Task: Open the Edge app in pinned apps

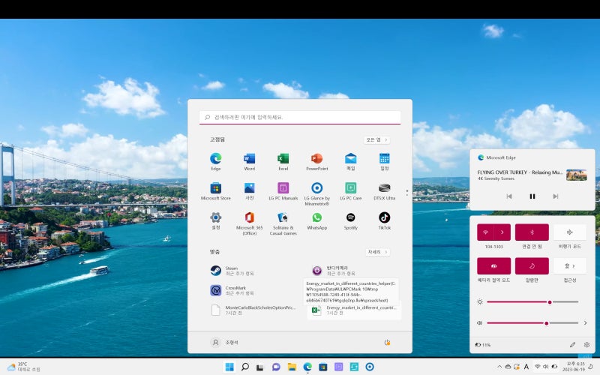Action: (216, 161)
